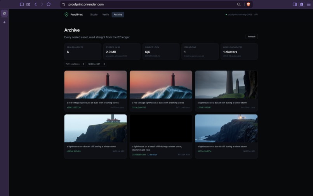The image size is (313, 196).
Task: Switch to the Verify tab
Action: coord(105,14)
